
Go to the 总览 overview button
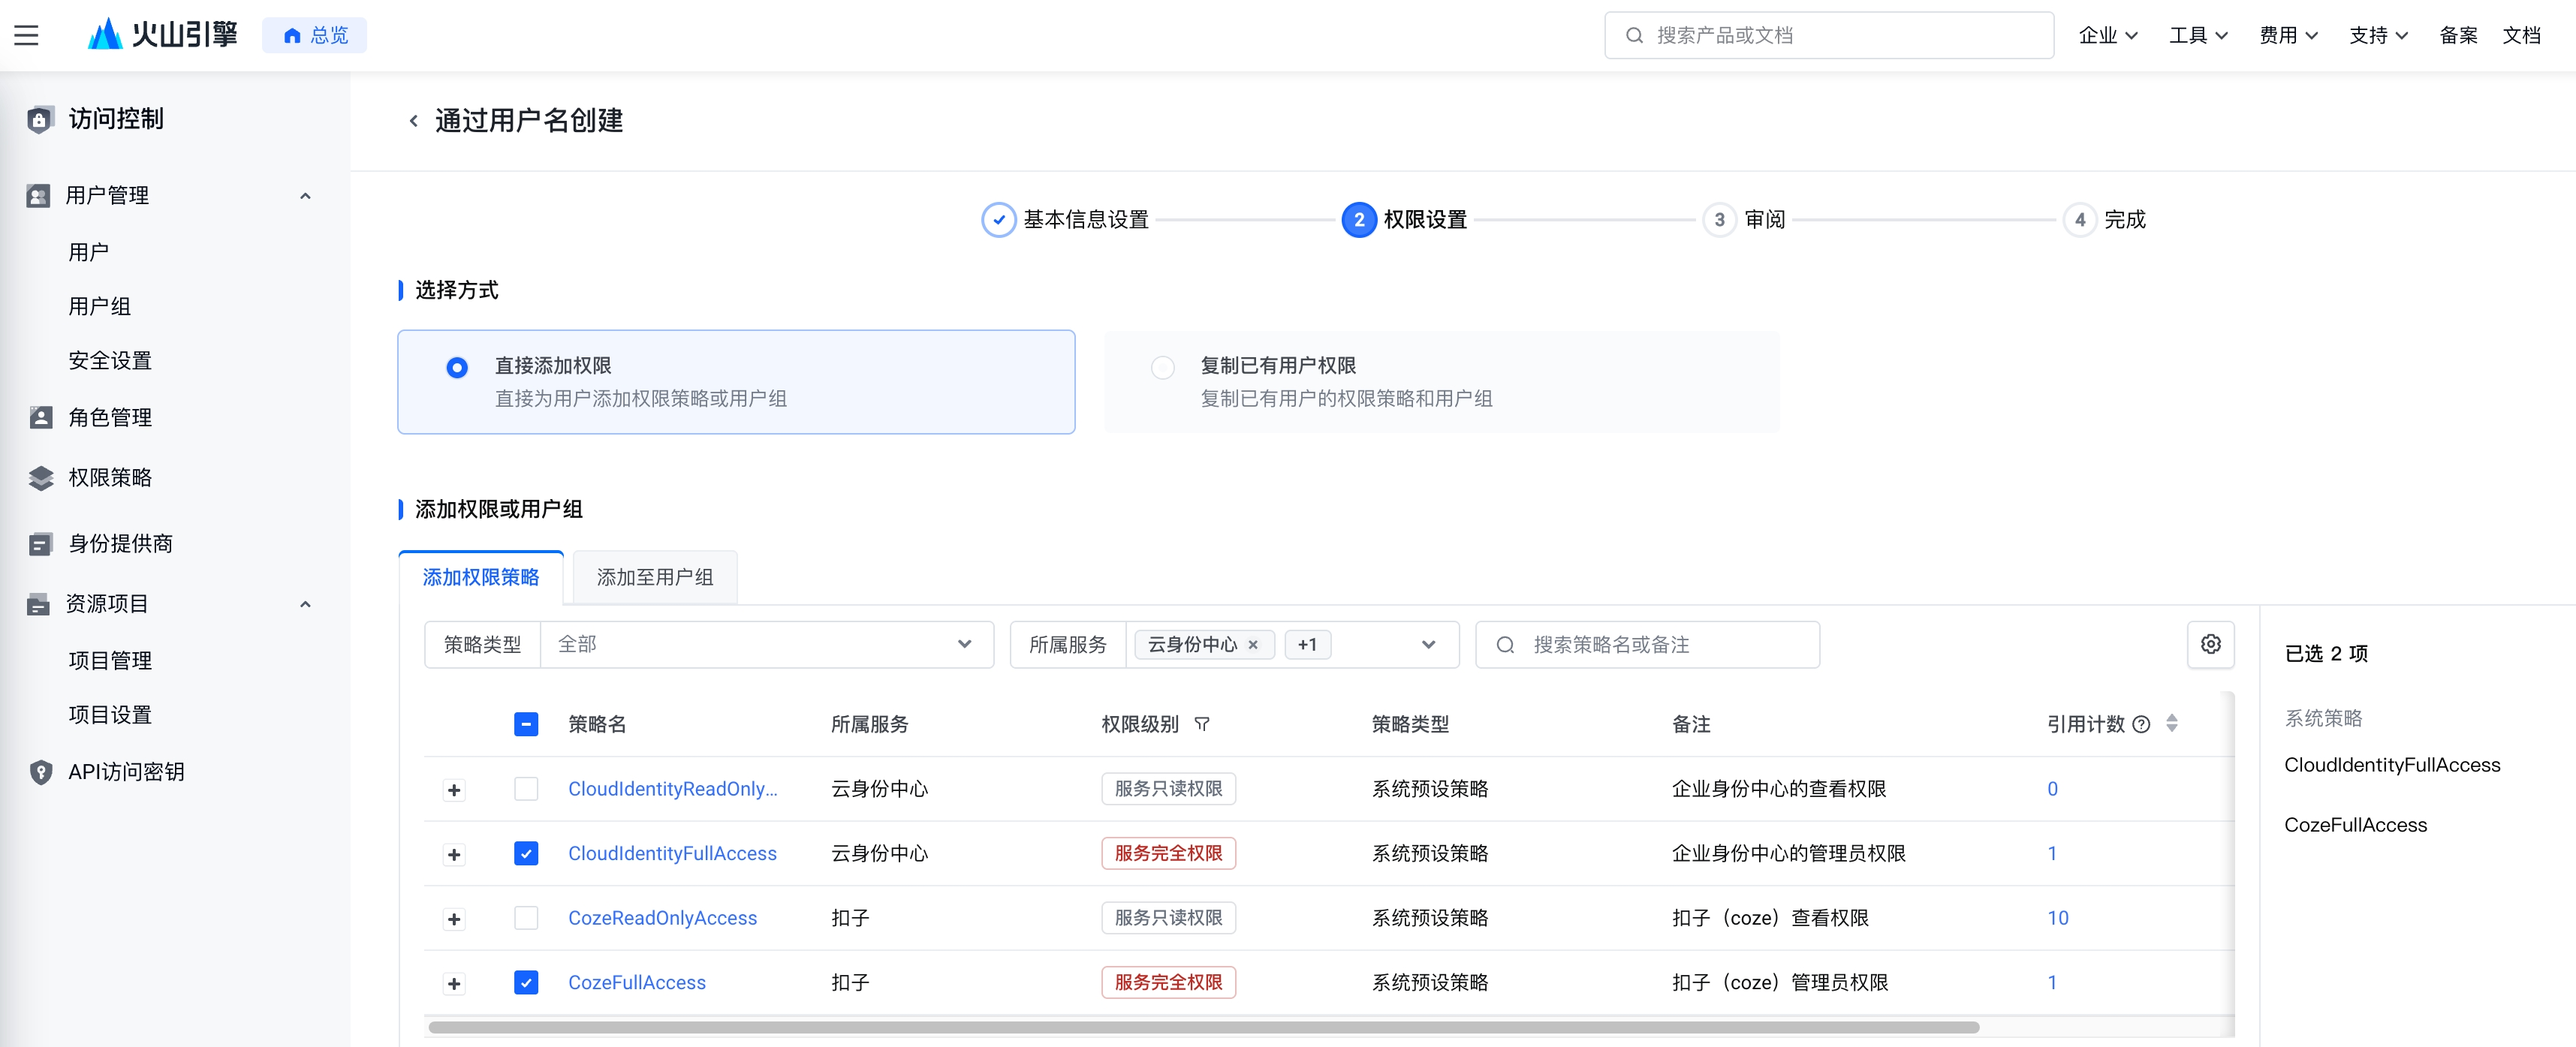click(x=315, y=35)
